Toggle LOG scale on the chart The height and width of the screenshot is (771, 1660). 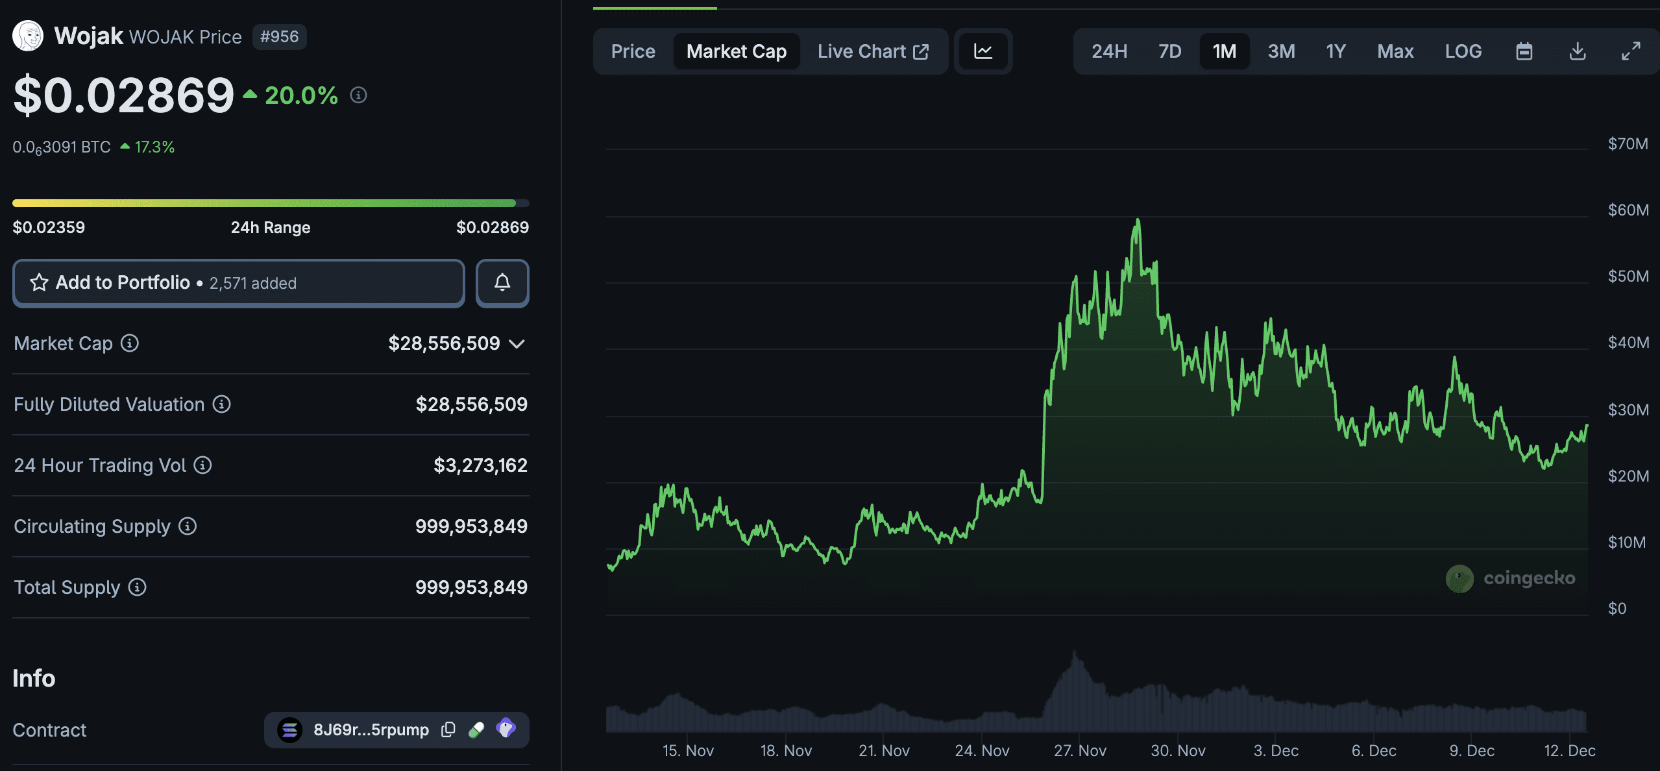coord(1463,51)
